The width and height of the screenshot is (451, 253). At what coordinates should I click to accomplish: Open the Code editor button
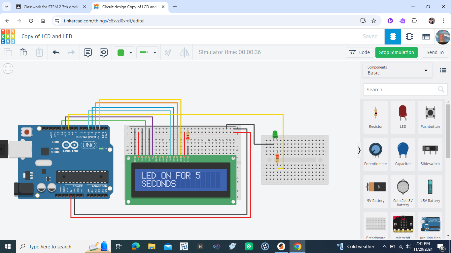pyautogui.click(x=360, y=52)
